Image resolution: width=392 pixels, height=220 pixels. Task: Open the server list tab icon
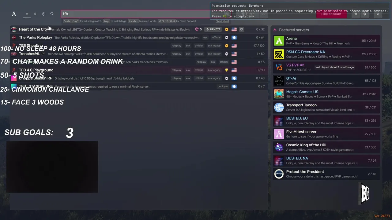pyautogui.click(x=27, y=14)
